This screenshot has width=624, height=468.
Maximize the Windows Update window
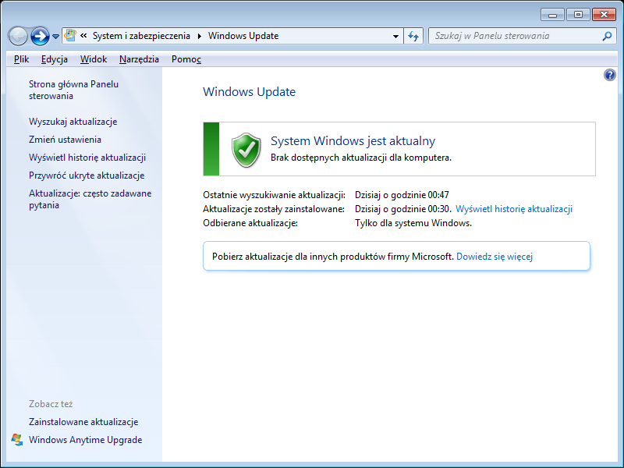click(578, 15)
